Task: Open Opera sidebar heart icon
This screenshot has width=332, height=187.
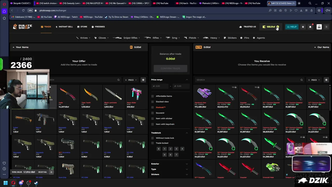Action: (x=4, y=163)
